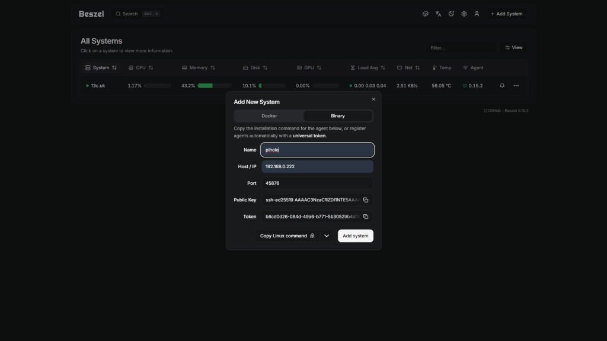Image resolution: width=607 pixels, height=341 pixels.
Task: Open settings via the gear icon
Action: pyautogui.click(x=464, y=14)
